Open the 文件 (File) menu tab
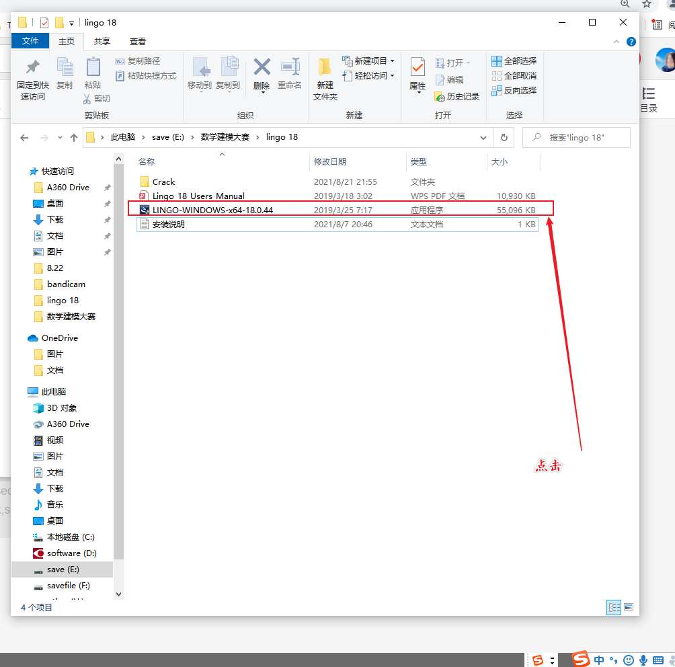This screenshot has height=667, width=675. (30, 41)
